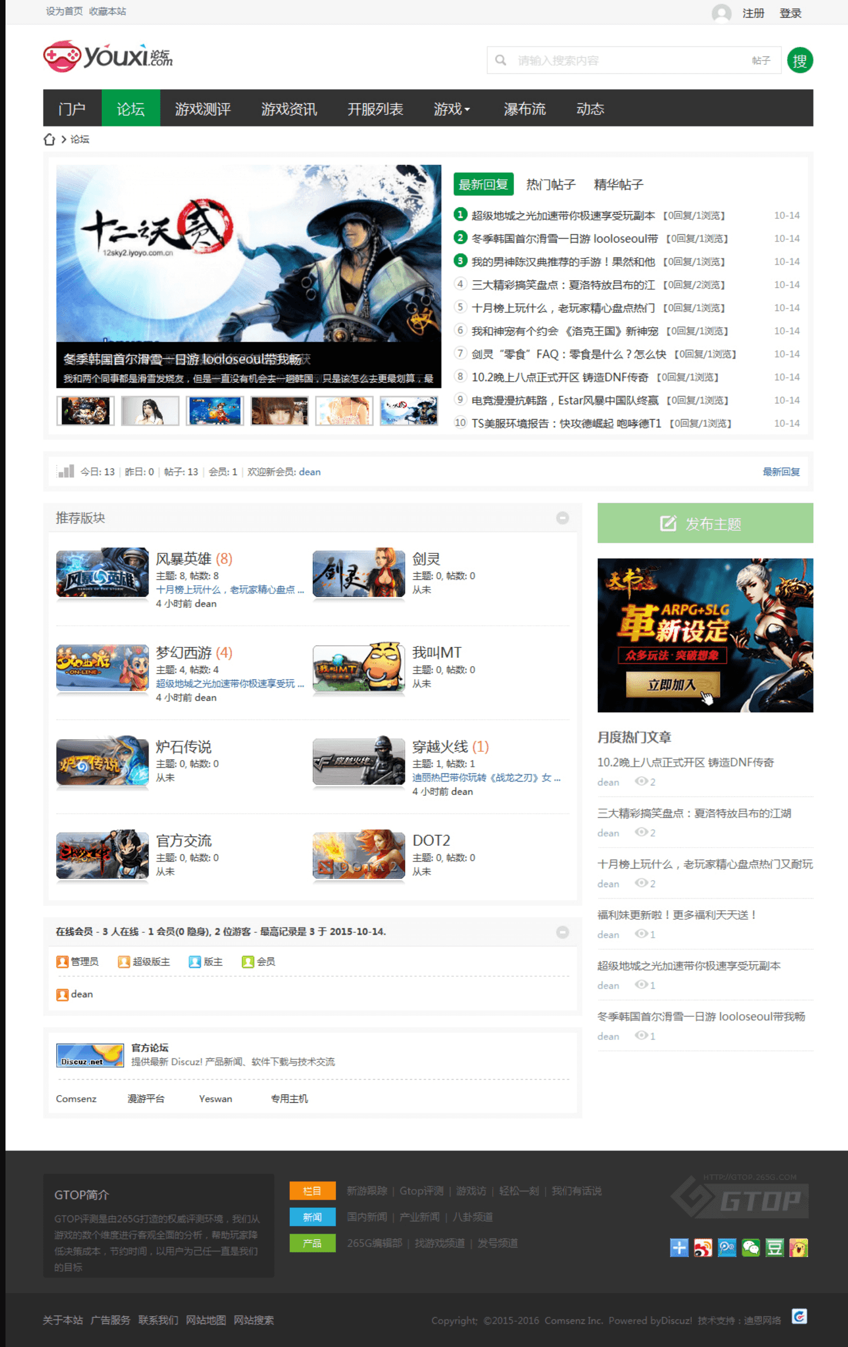Click the 关于本站 footer link
The image size is (848, 1347).
click(63, 1320)
